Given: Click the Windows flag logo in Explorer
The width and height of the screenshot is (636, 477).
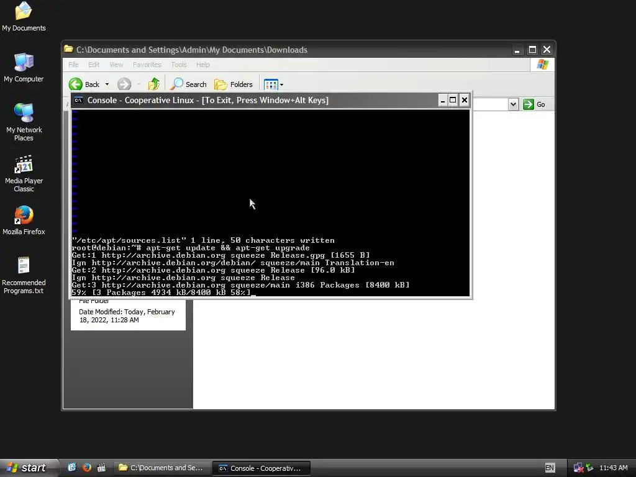Looking at the screenshot, I should pos(542,65).
